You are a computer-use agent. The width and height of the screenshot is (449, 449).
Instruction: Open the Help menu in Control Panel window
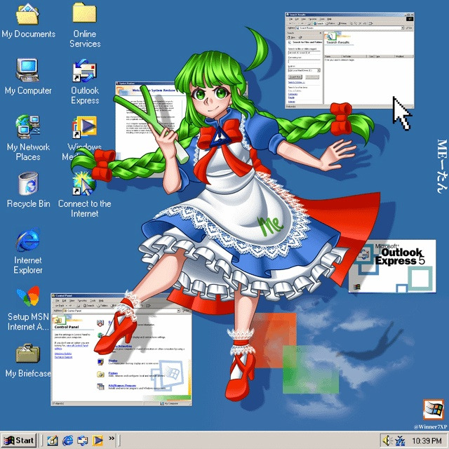click(x=101, y=301)
